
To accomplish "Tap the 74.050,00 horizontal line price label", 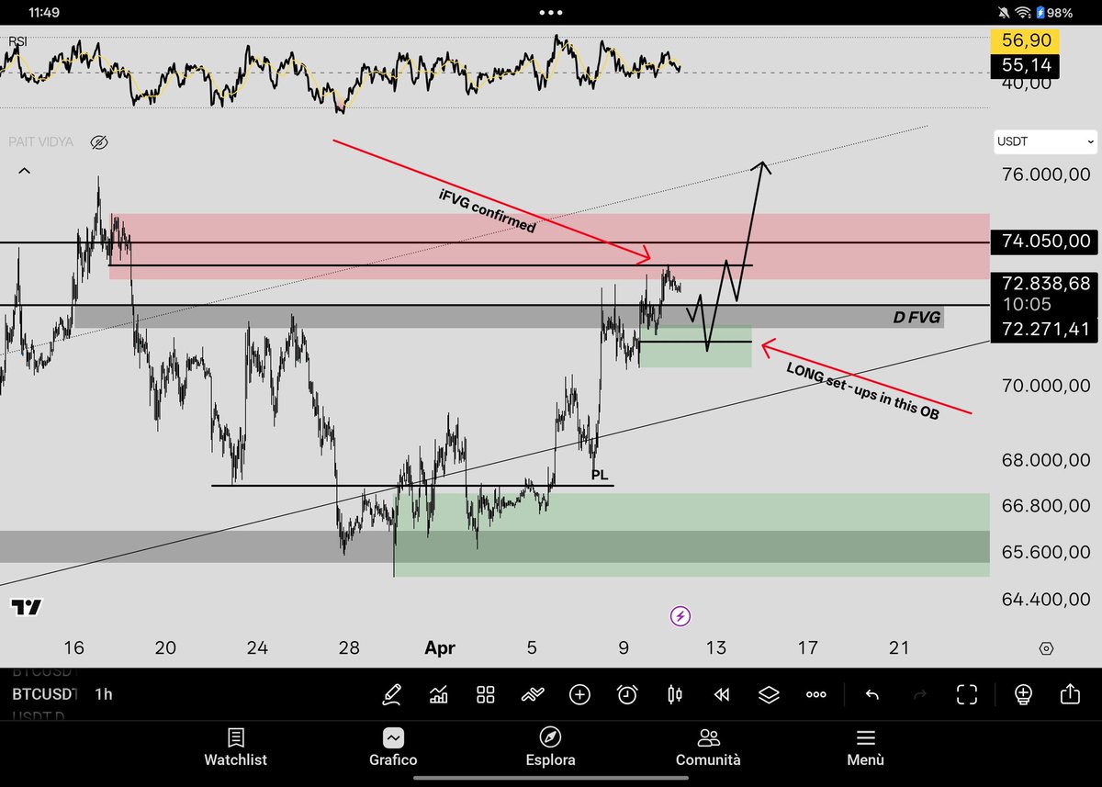I will 1046,242.
